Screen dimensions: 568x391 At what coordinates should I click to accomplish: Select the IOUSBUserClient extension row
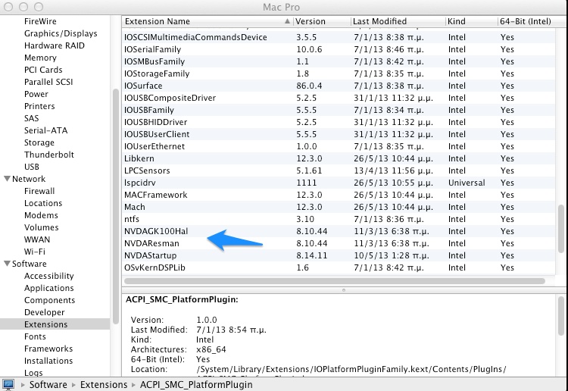tap(339, 134)
